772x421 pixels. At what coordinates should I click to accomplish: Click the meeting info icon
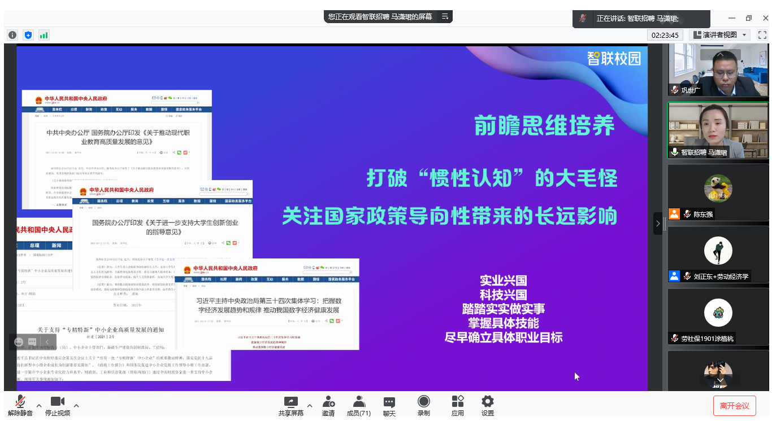(12, 35)
